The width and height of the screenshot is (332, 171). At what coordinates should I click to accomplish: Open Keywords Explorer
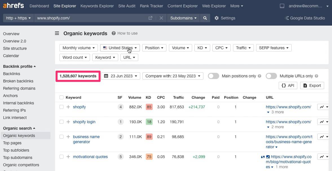click(97, 6)
